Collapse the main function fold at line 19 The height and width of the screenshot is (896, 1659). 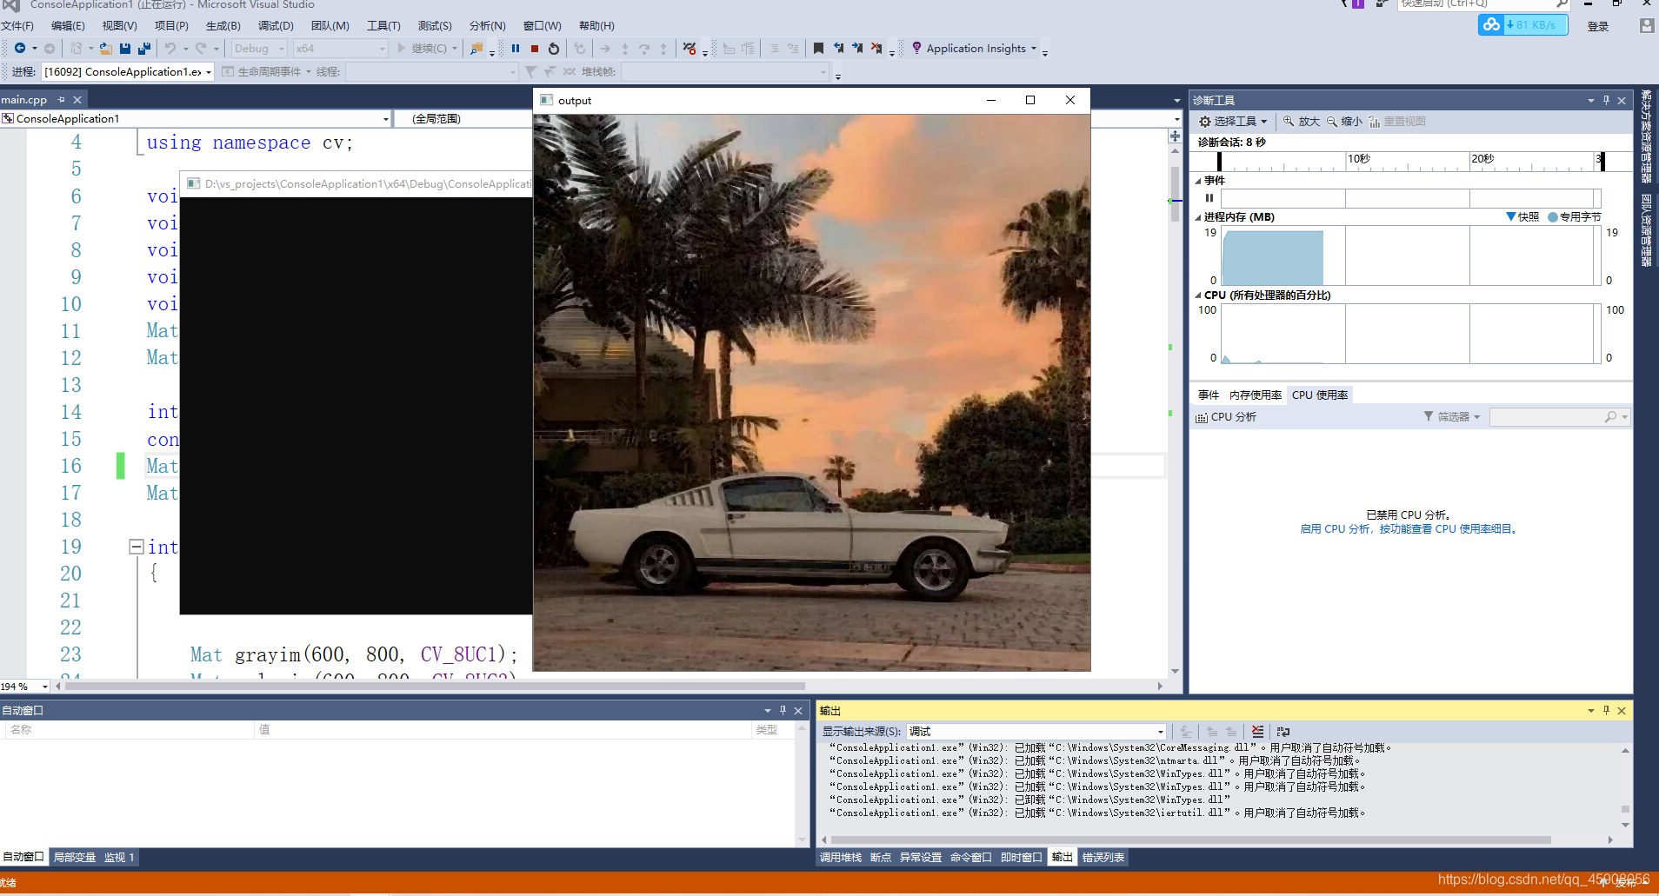137,547
